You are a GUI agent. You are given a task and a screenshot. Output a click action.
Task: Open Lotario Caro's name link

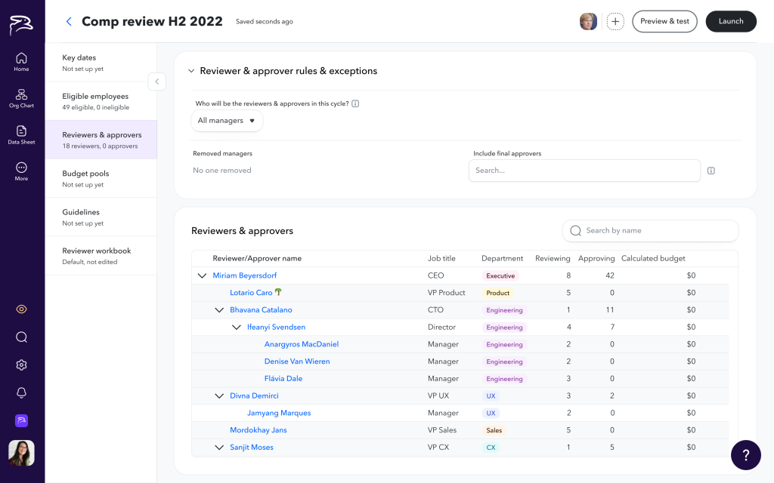[251, 293]
